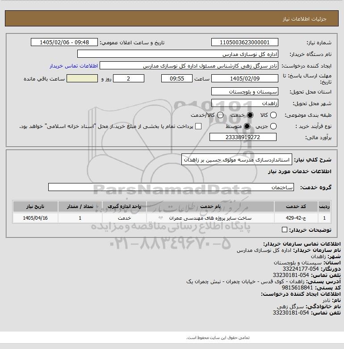The width and height of the screenshot is (344, 349).
Task: Click the deadline hour field 09:55
Action: [x=177, y=78]
